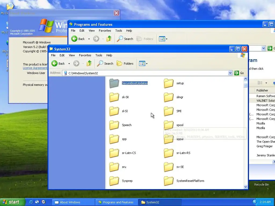Select the VALINET Solutions publisher row
This screenshot has height=206, width=275.
tap(262, 101)
